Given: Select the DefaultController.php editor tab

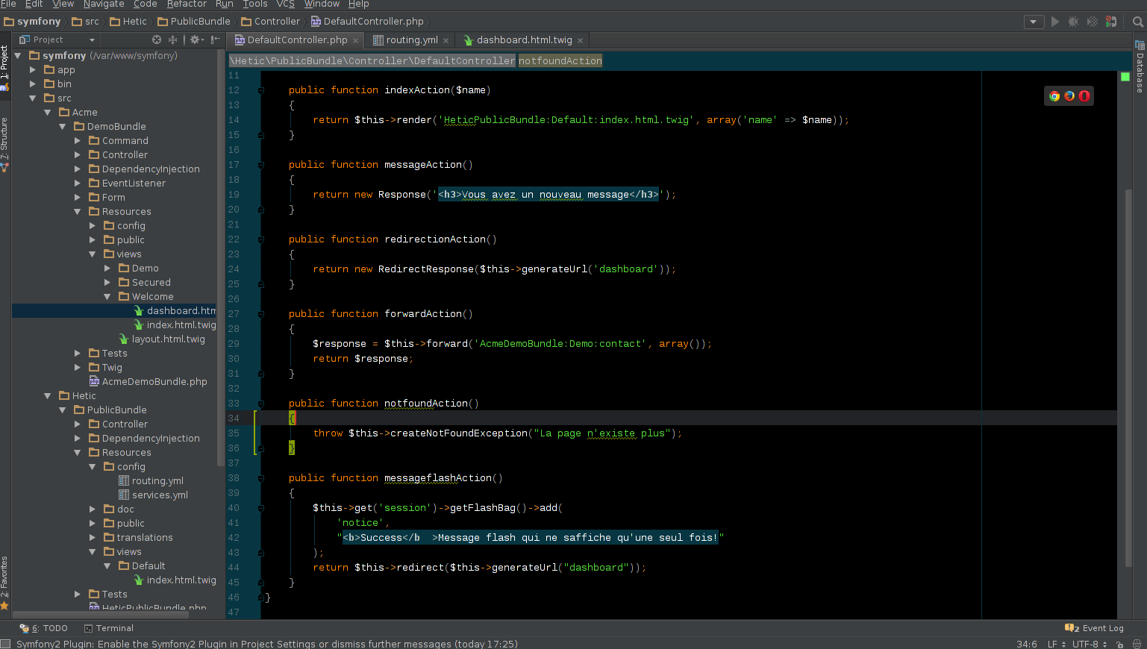Looking at the screenshot, I should point(297,40).
